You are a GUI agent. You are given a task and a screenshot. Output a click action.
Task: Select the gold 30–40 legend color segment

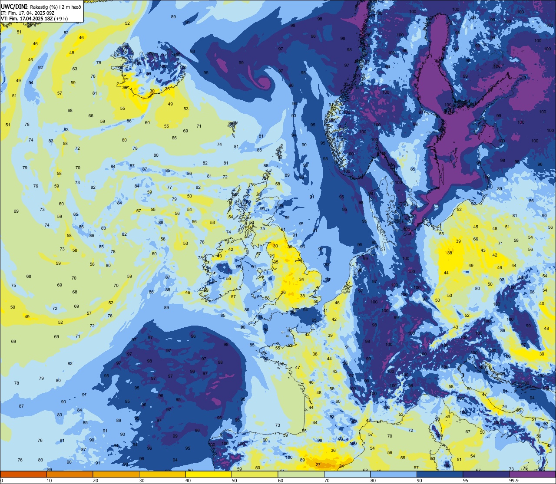click(162, 474)
